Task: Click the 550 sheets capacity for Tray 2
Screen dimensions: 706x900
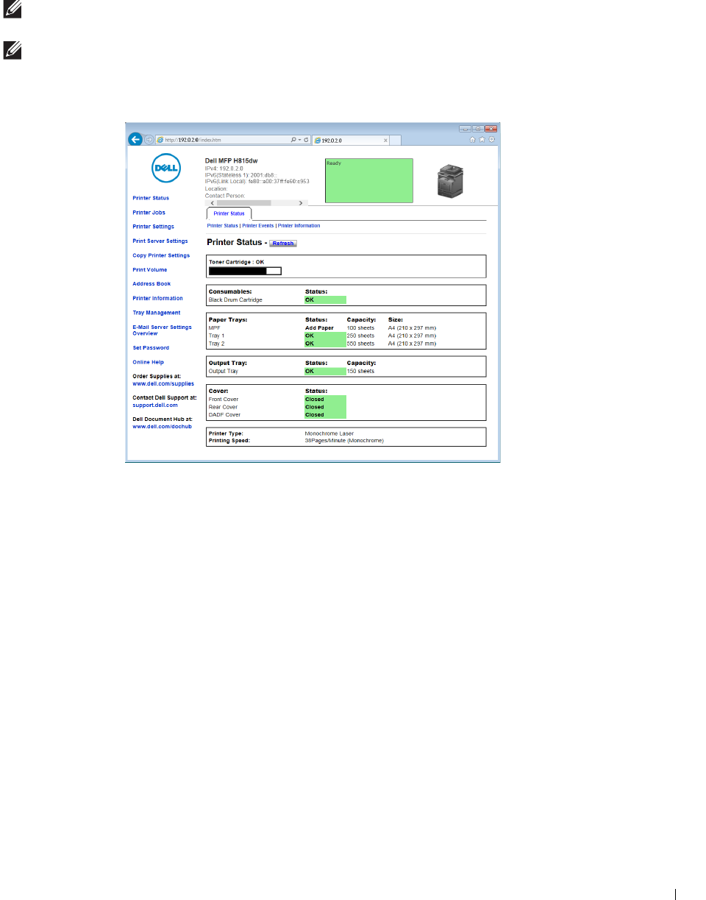Action: (x=360, y=343)
